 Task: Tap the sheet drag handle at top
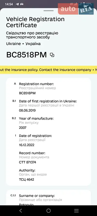click(x=48, y=11)
